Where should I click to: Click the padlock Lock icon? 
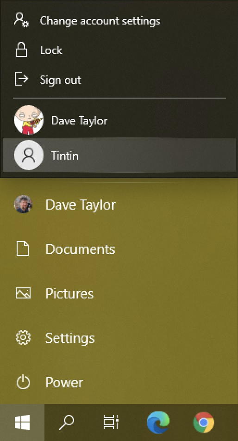pos(21,50)
